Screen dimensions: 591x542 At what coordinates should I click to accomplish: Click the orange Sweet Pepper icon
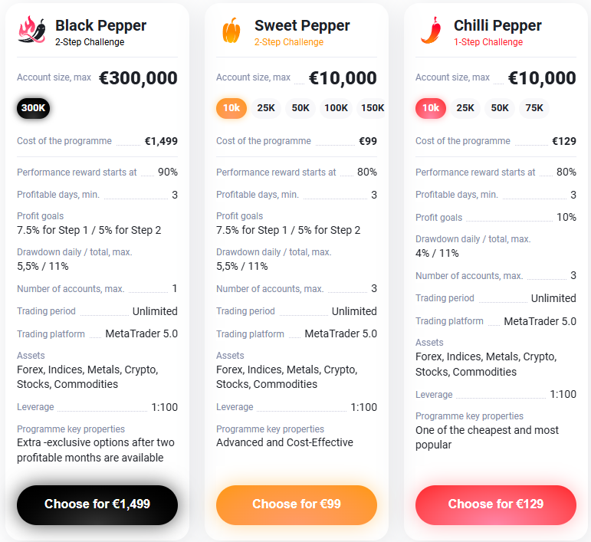click(231, 30)
